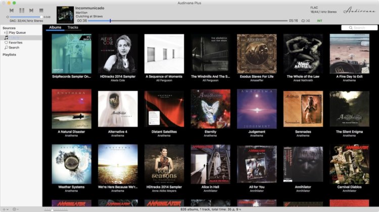Viewport: 379px width, 212px height.
Task: Open Alternative 4 album cover
Action: [x=118, y=109]
